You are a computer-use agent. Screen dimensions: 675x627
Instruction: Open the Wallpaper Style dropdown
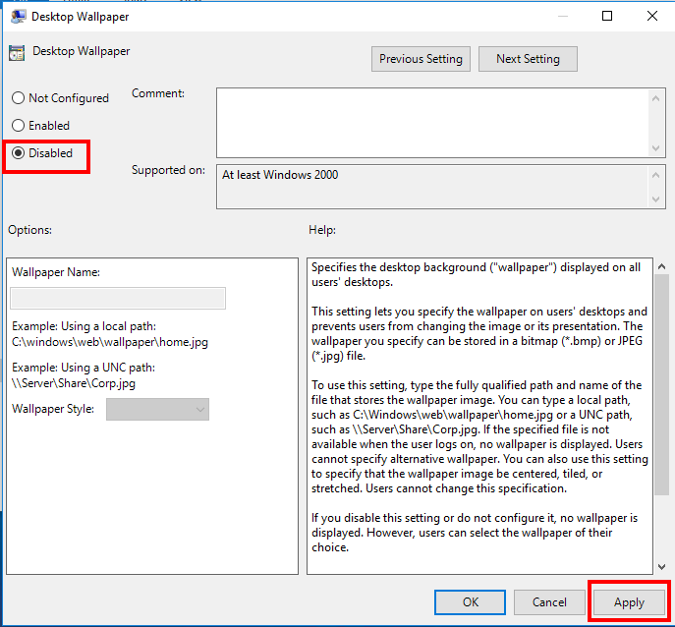(x=157, y=409)
